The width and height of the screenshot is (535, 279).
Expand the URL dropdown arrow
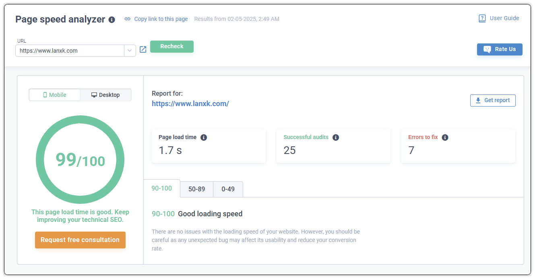[130, 51]
